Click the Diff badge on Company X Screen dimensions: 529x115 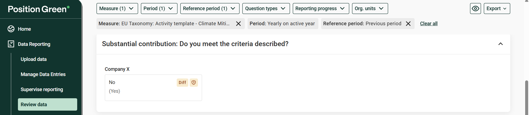(x=182, y=82)
